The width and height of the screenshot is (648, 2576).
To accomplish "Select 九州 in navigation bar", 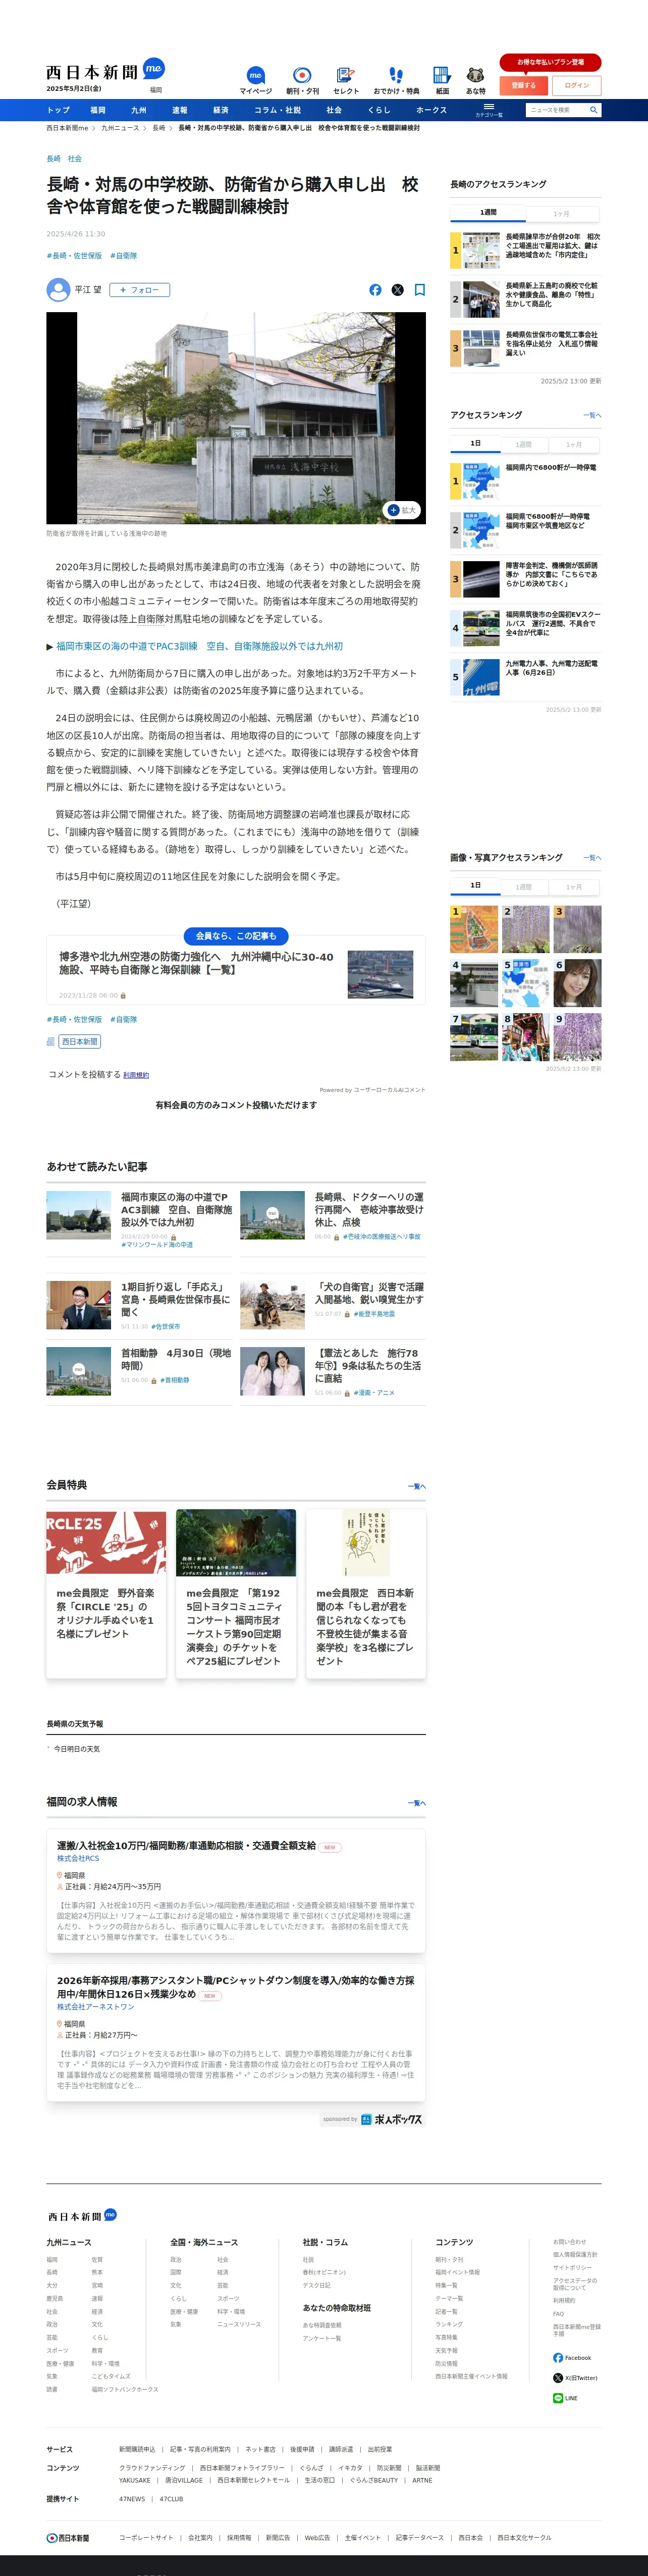I will pos(139,110).
